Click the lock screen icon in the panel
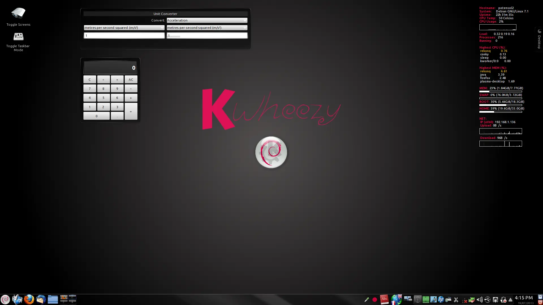This screenshot has width=543, height=305. click(540, 297)
